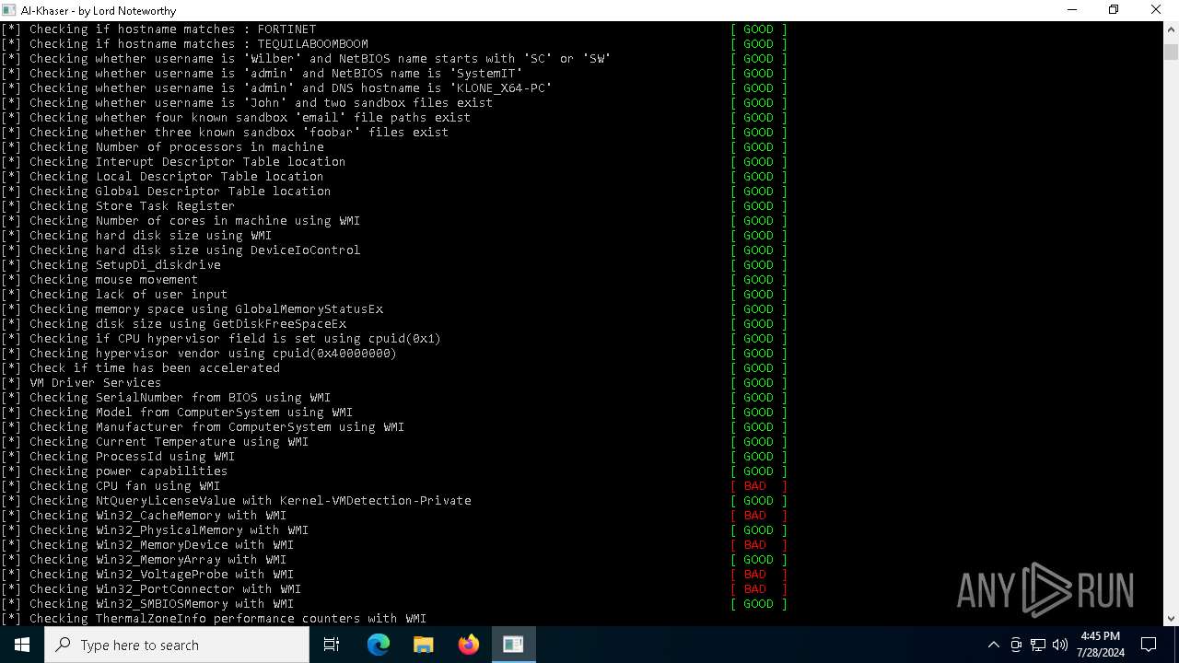Open the Windows Start menu

22,645
